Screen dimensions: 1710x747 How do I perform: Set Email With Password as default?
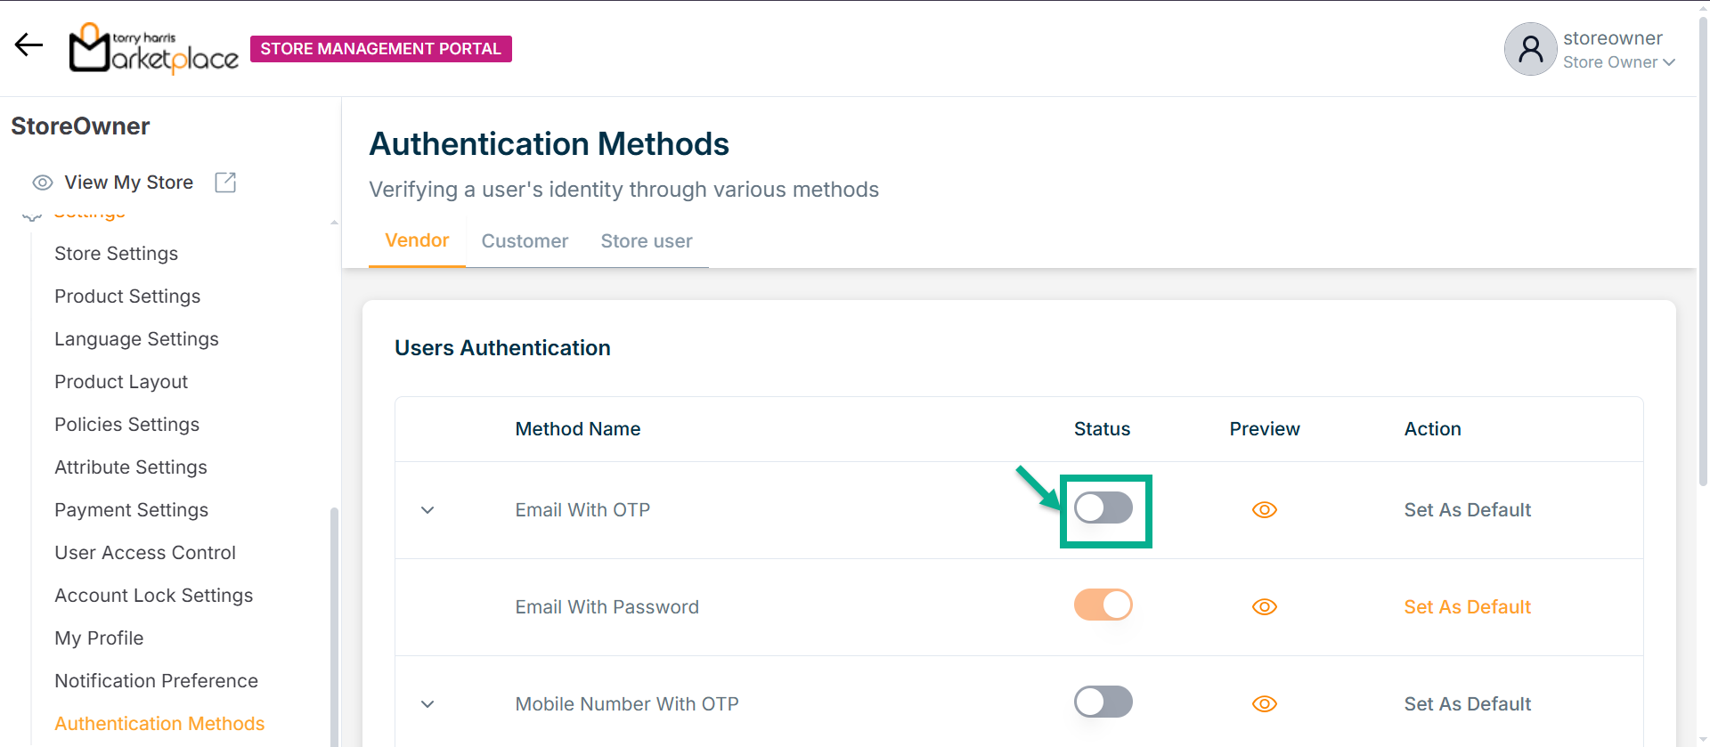(1467, 607)
